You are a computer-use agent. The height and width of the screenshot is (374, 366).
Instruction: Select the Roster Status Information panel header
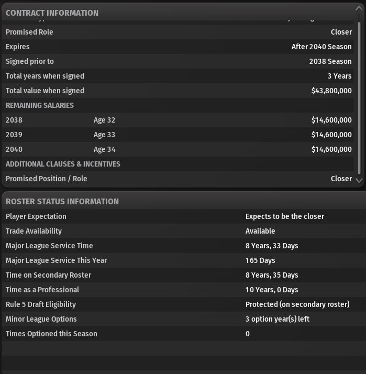pos(62,202)
